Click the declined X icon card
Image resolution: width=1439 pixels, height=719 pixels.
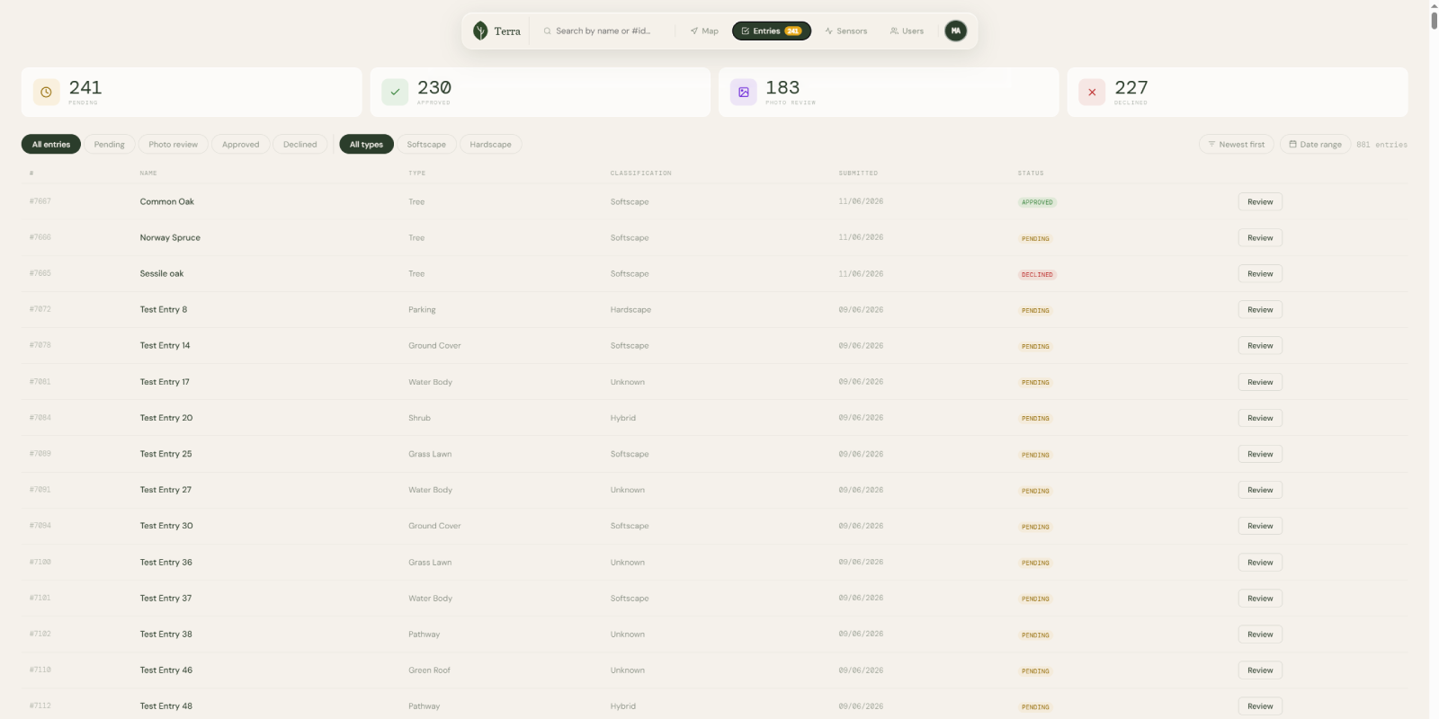(1092, 92)
